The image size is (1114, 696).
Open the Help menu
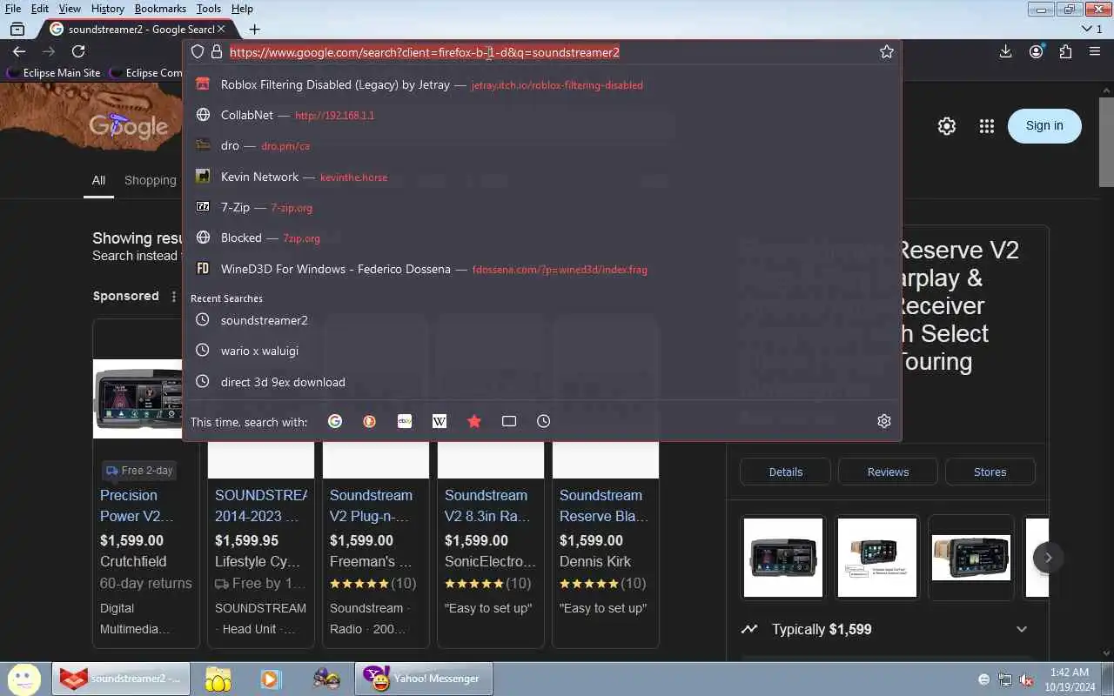pyautogui.click(x=242, y=9)
